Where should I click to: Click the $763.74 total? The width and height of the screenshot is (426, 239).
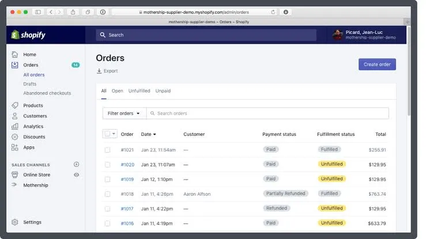click(x=377, y=194)
